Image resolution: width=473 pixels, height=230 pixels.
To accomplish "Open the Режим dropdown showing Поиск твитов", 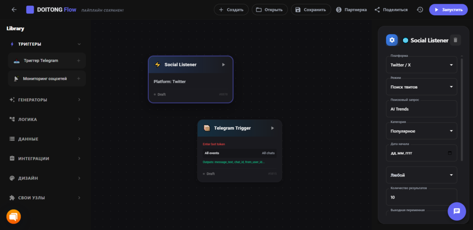I will pos(421,87).
